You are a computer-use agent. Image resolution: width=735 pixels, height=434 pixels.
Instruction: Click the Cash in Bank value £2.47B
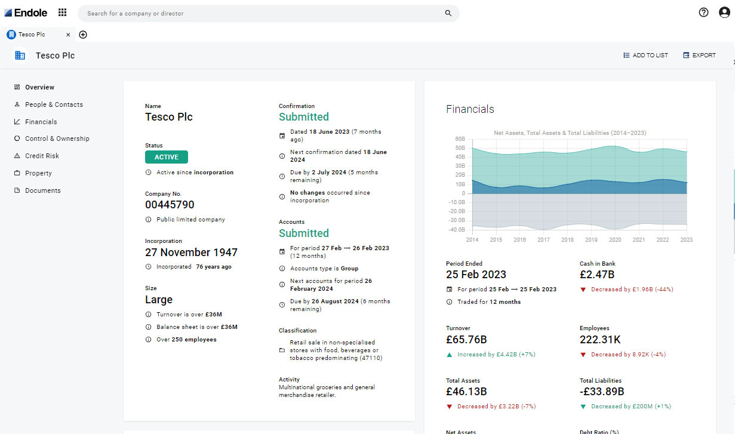pyautogui.click(x=597, y=275)
